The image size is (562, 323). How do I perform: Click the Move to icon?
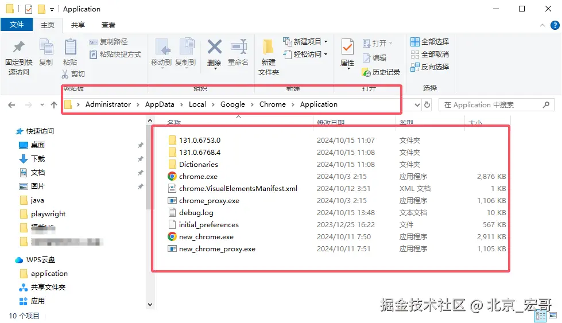[x=162, y=47]
